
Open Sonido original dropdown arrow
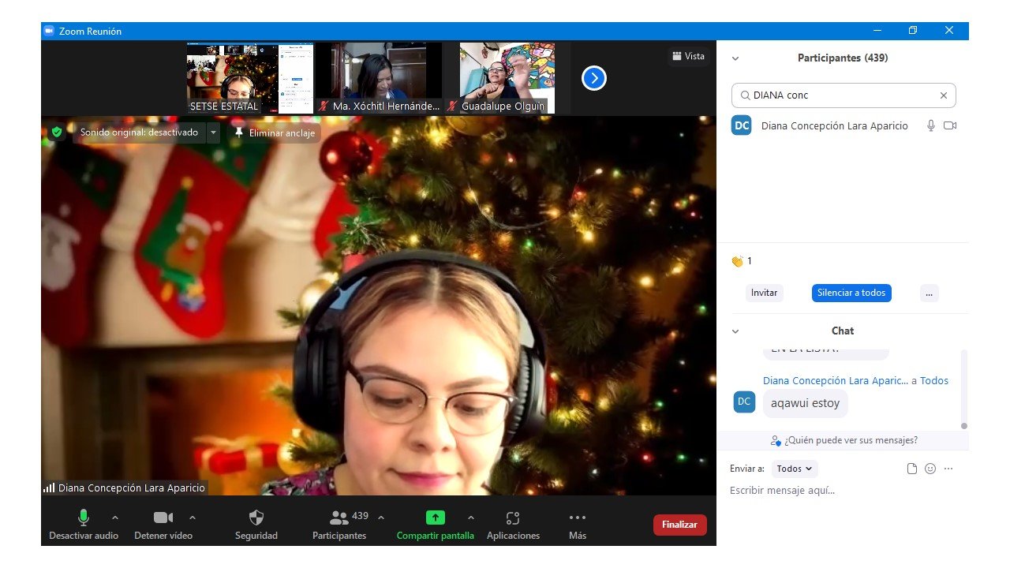click(x=213, y=133)
